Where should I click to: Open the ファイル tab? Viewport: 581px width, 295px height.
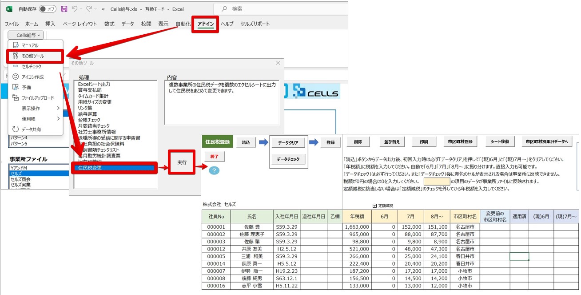pos(12,24)
